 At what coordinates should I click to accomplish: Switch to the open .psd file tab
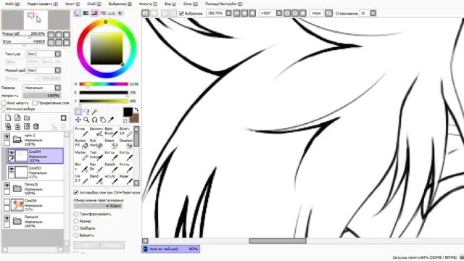(171, 249)
